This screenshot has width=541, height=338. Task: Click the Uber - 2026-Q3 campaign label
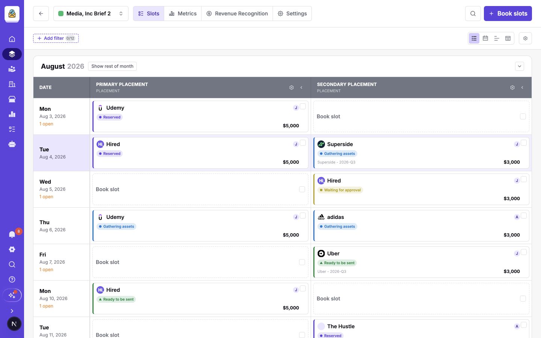coord(332,272)
